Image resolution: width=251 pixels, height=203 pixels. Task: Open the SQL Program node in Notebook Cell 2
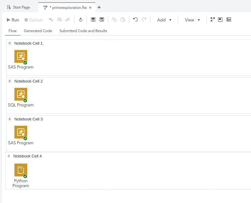[x=21, y=95]
